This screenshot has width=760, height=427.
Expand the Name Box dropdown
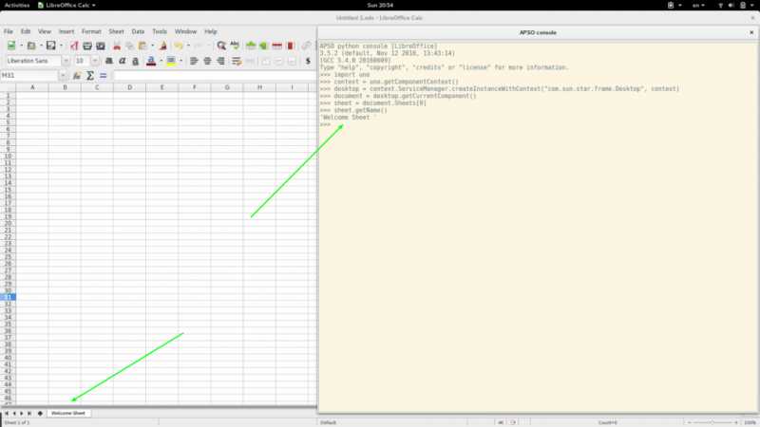click(x=63, y=76)
